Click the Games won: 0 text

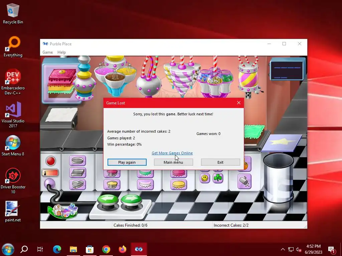coord(208,134)
